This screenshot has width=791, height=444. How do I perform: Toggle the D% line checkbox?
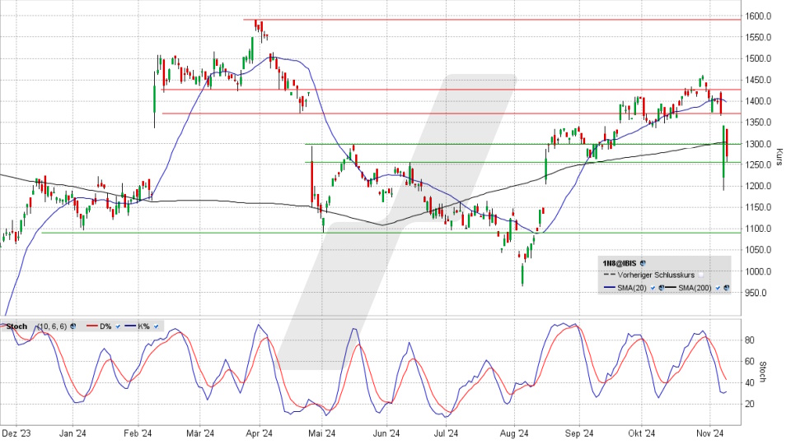pyautogui.click(x=118, y=326)
